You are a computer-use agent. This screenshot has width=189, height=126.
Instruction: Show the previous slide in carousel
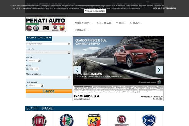pyautogui.click(x=77, y=70)
